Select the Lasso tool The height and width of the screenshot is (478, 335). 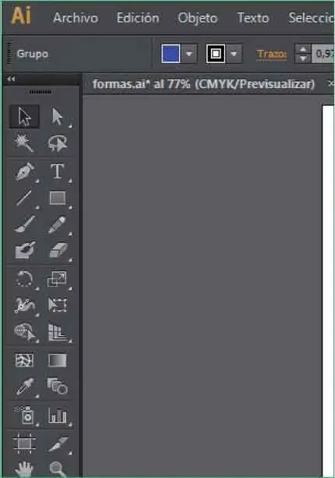click(57, 143)
